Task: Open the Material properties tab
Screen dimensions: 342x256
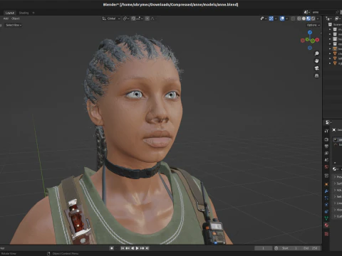Action: click(326, 225)
